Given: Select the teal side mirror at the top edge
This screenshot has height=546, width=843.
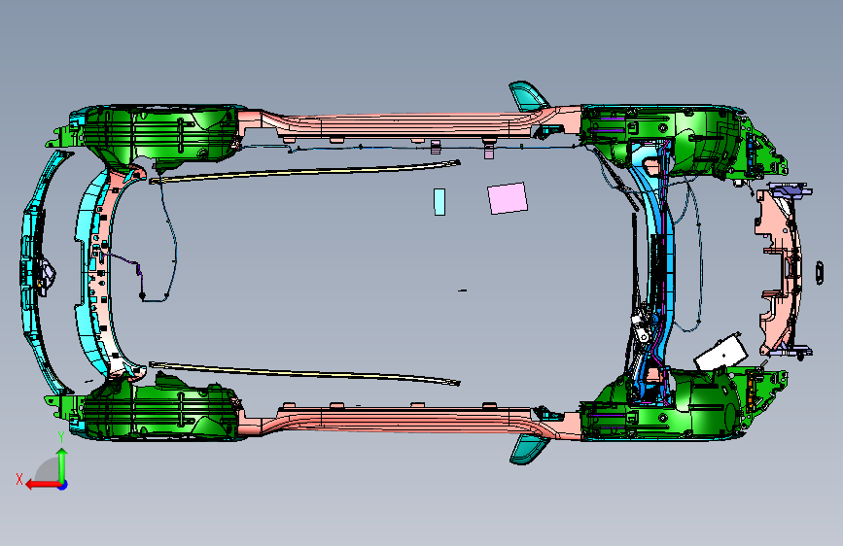Looking at the screenshot, I should [x=529, y=95].
